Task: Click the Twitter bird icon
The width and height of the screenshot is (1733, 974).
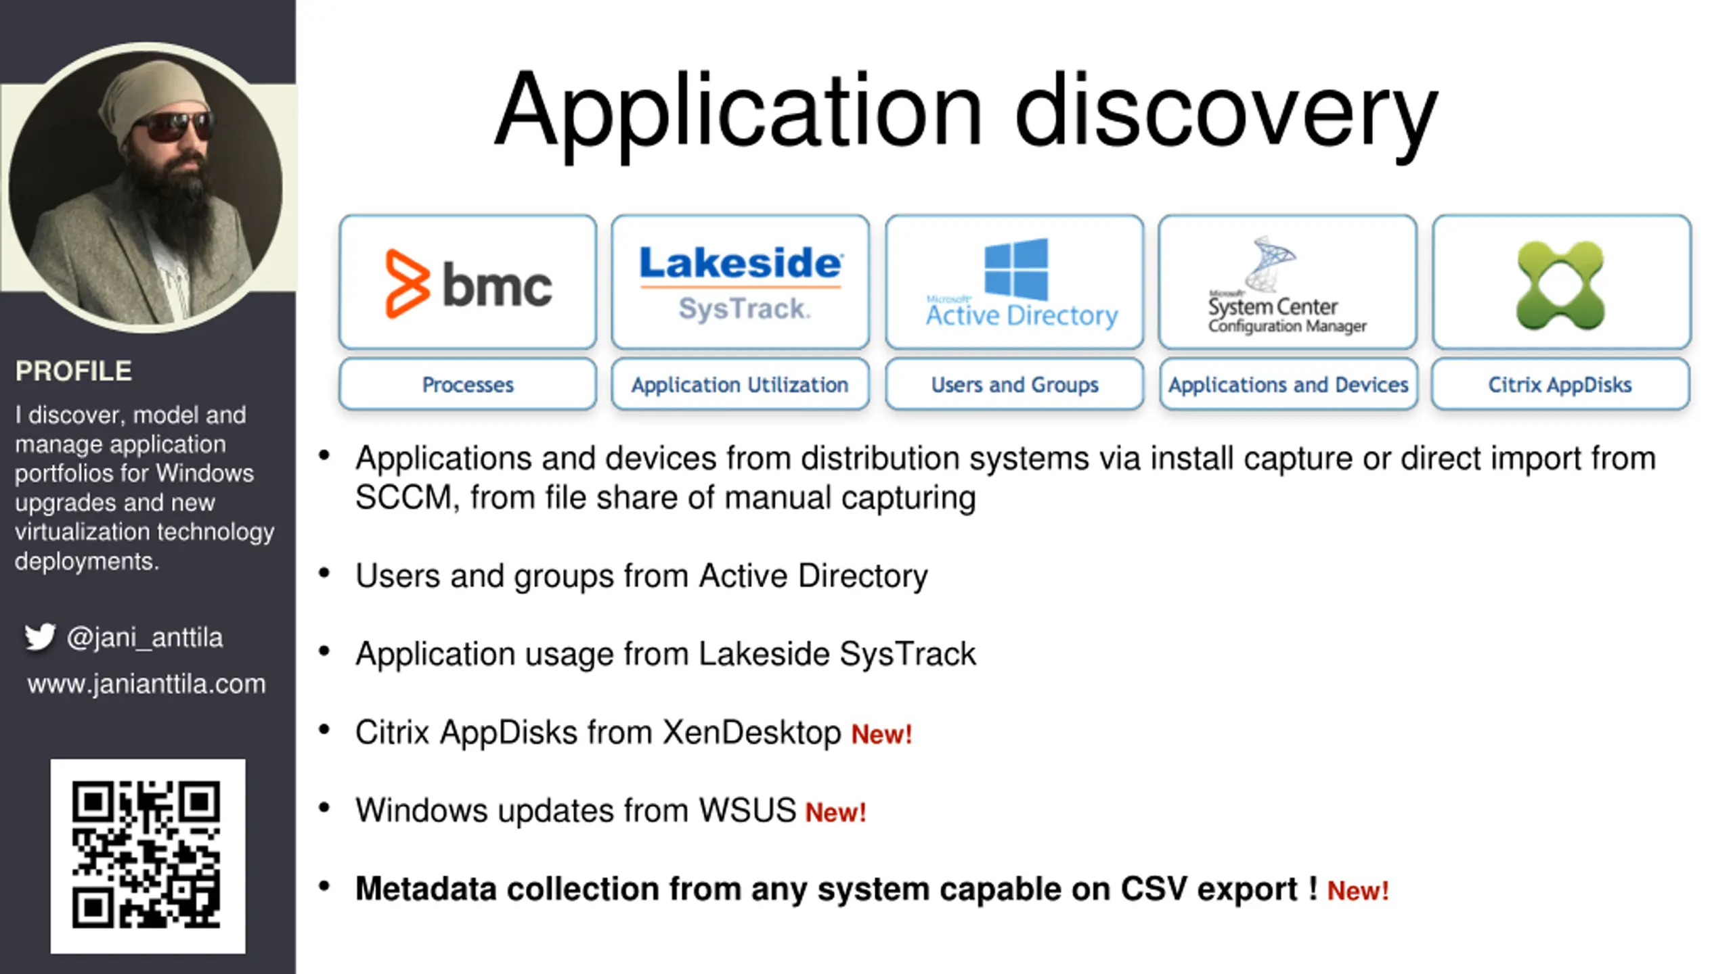Action: [x=40, y=637]
